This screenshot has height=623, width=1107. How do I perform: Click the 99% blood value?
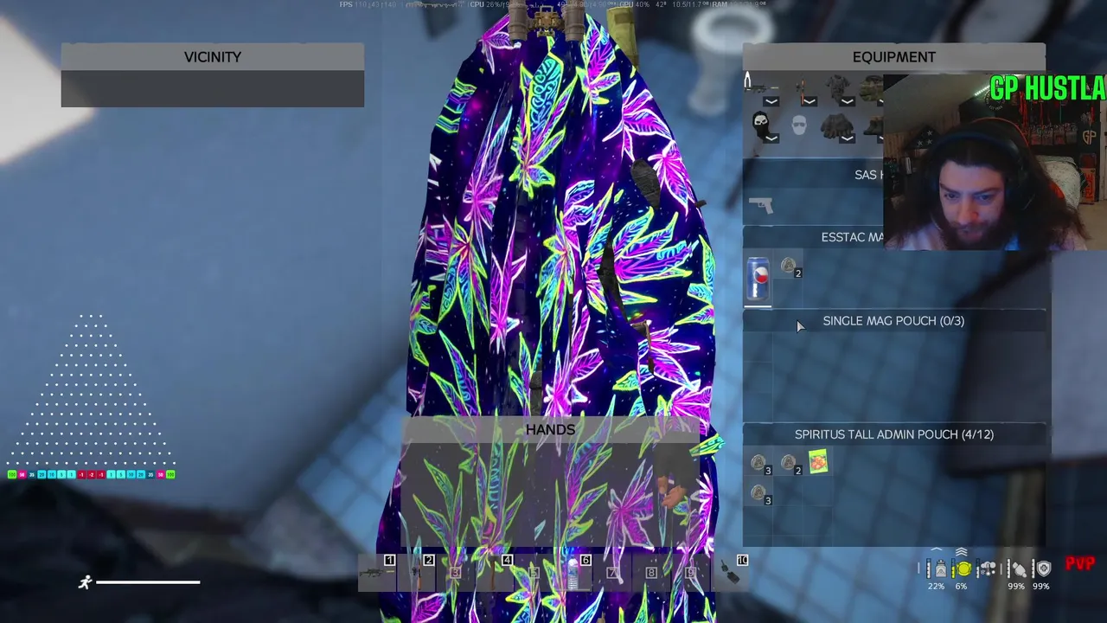point(1016,587)
